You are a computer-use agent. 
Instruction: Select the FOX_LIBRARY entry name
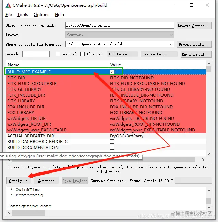click(x=21, y=113)
